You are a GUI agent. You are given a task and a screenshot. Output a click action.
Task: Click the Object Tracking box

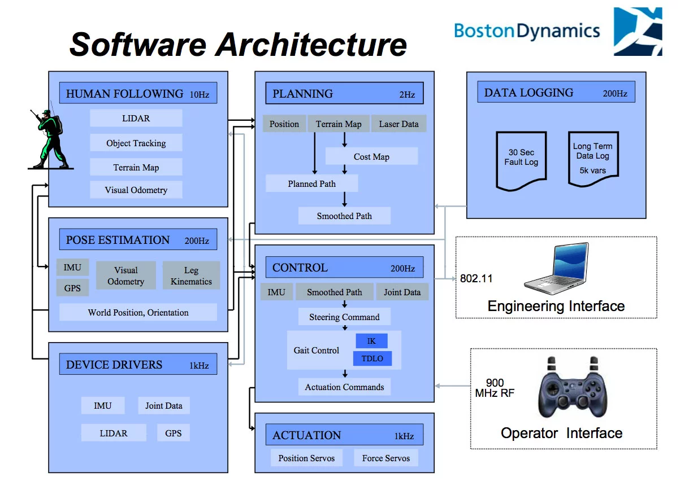(136, 143)
